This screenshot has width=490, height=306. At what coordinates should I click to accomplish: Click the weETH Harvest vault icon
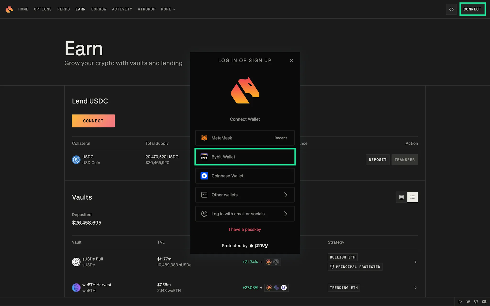[x=76, y=288]
